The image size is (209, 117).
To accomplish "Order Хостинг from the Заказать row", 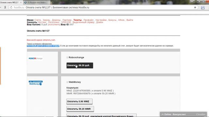I will (42, 22).
